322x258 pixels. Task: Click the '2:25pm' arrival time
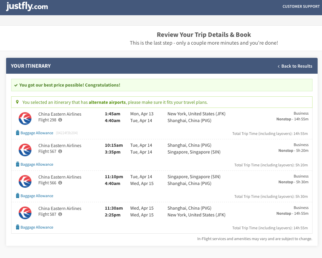click(112, 215)
